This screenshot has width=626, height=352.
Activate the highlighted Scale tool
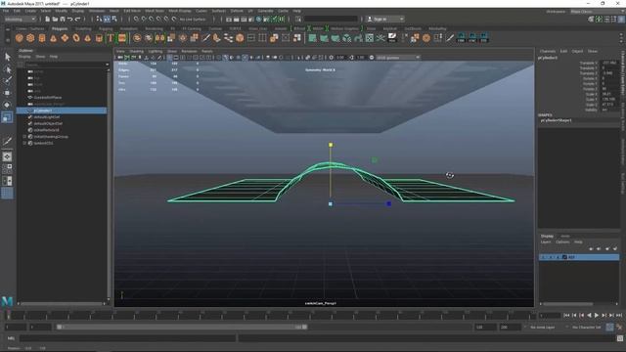pos(7,117)
